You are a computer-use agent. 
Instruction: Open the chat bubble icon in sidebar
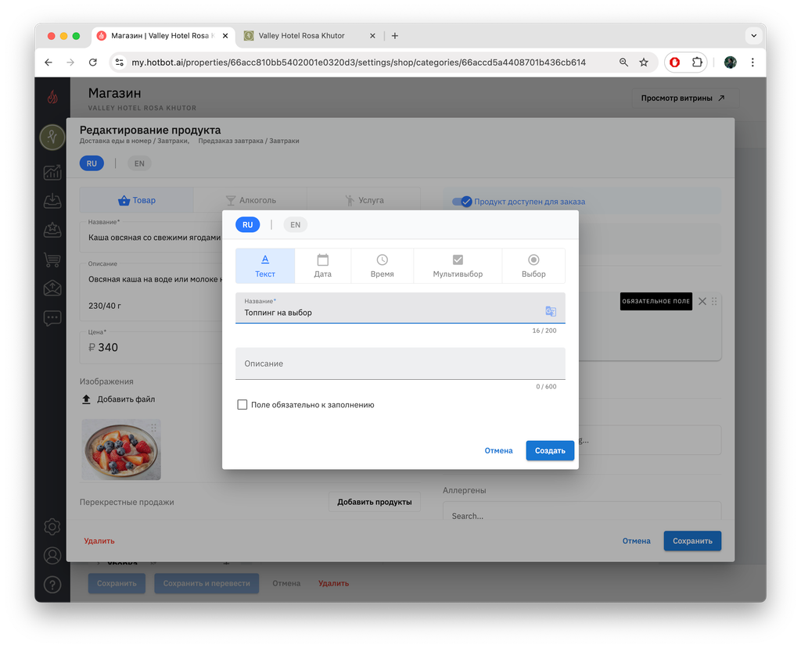[x=52, y=318]
